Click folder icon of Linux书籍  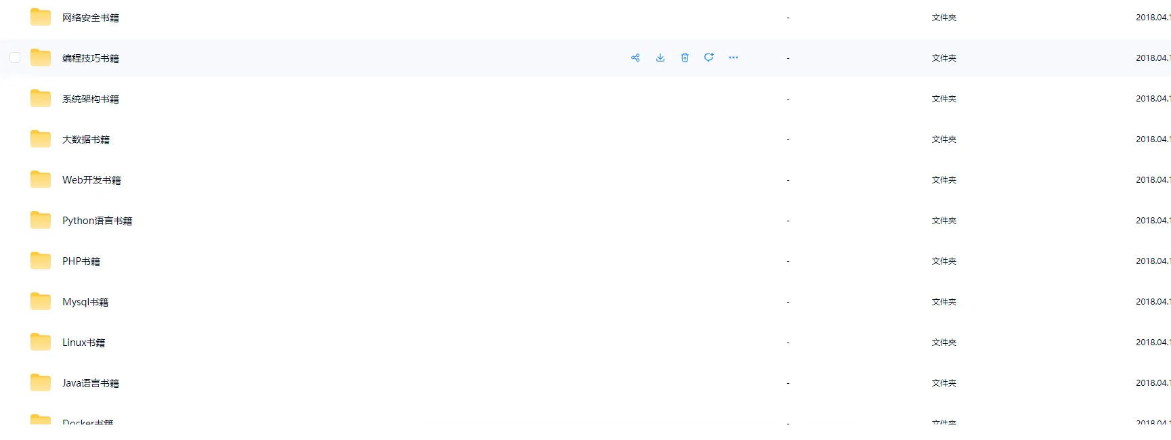click(41, 342)
